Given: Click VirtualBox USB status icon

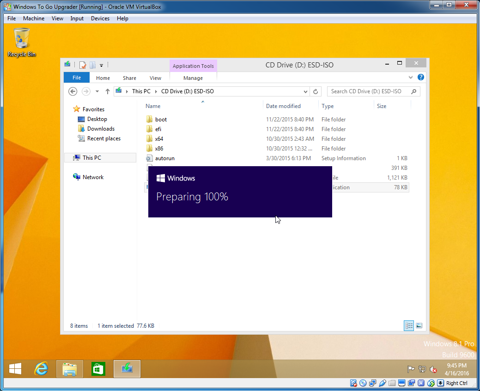Looking at the screenshot, I should coord(383,383).
